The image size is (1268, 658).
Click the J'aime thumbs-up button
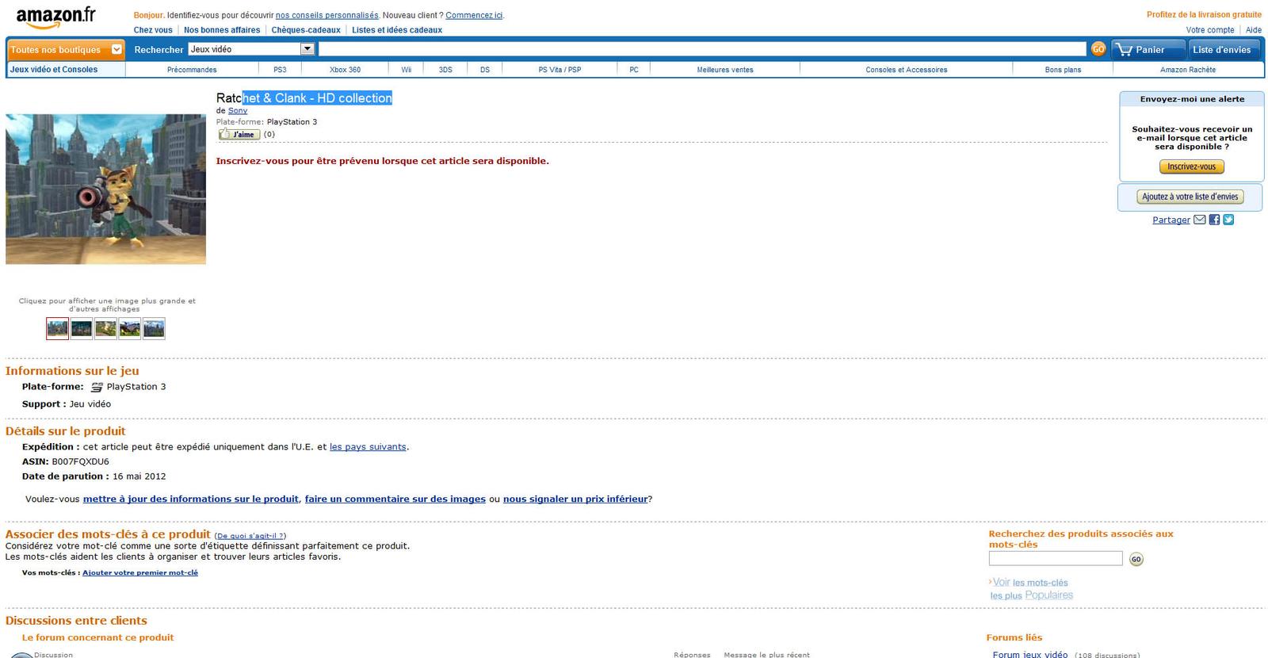[239, 135]
